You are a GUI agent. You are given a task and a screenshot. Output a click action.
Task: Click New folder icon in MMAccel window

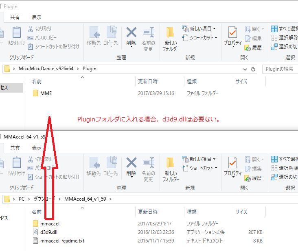click(x=170, y=162)
